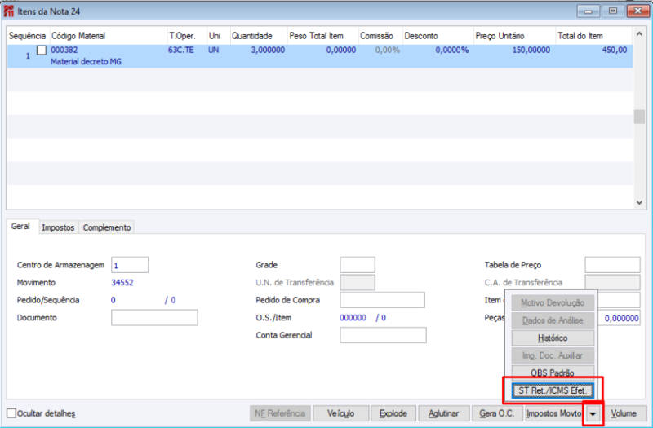This screenshot has width=653, height=428.
Task: Click the application icon in title bar
Action: (8, 11)
